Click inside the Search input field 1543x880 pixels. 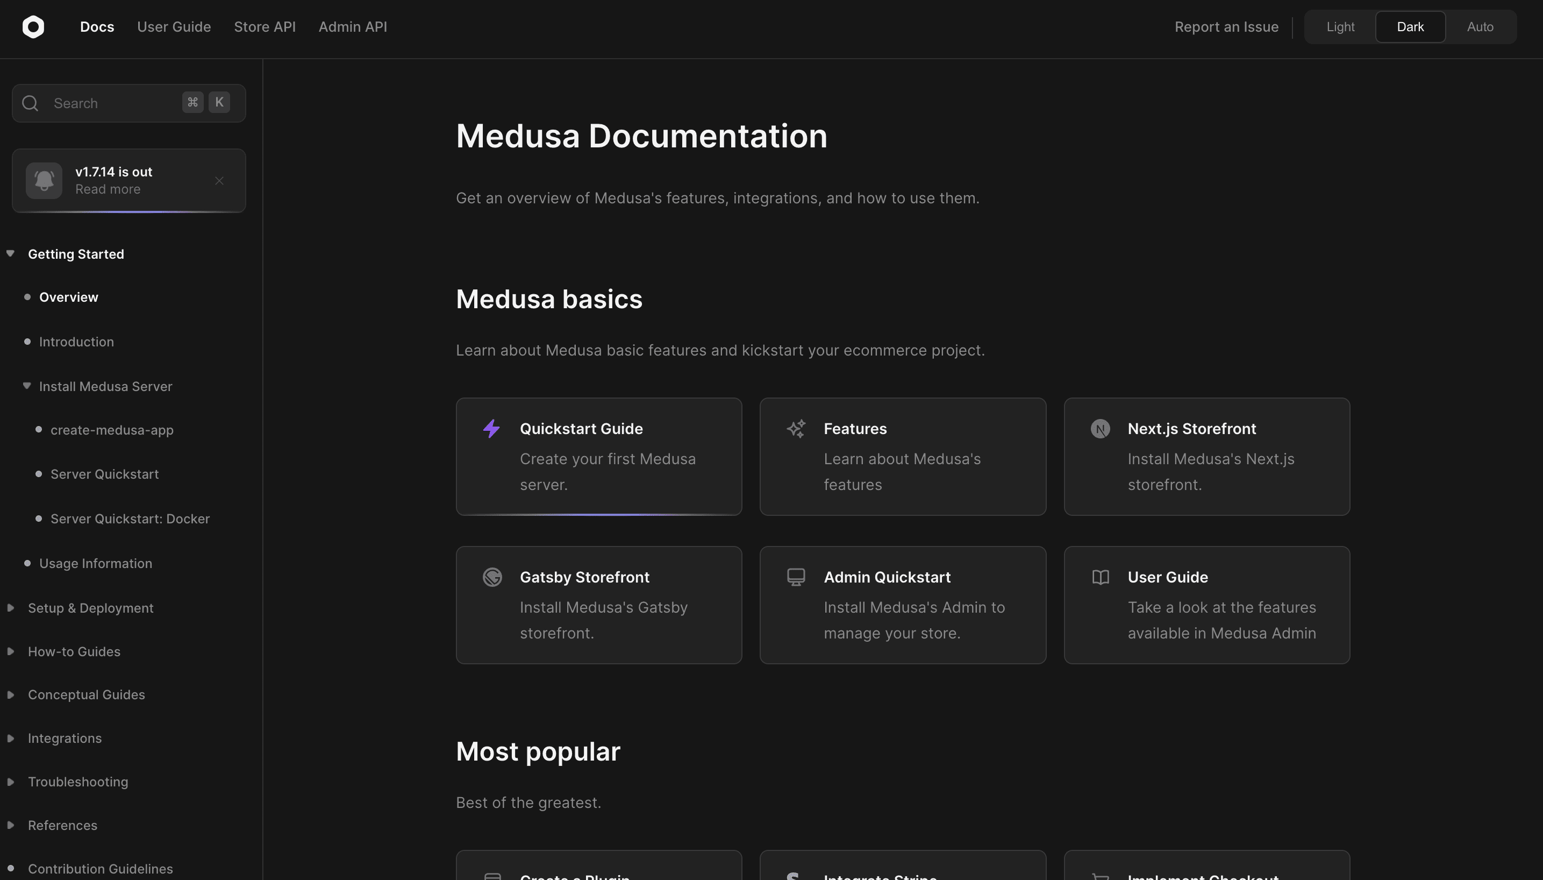(109, 103)
